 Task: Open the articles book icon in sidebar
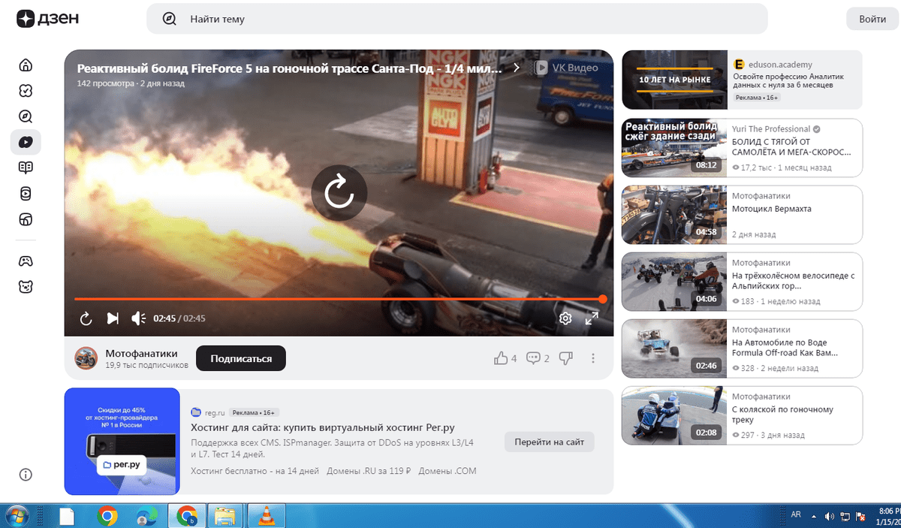(26, 167)
